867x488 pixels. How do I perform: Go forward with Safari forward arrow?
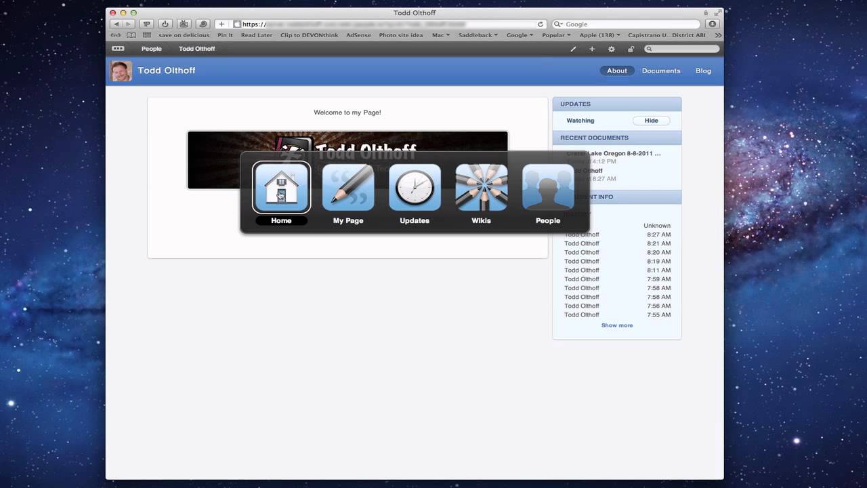tap(129, 24)
